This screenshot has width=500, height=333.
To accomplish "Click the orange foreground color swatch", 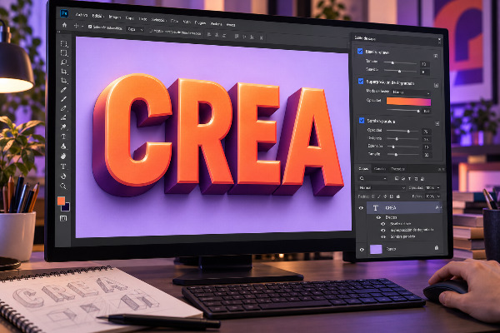I will [61, 201].
